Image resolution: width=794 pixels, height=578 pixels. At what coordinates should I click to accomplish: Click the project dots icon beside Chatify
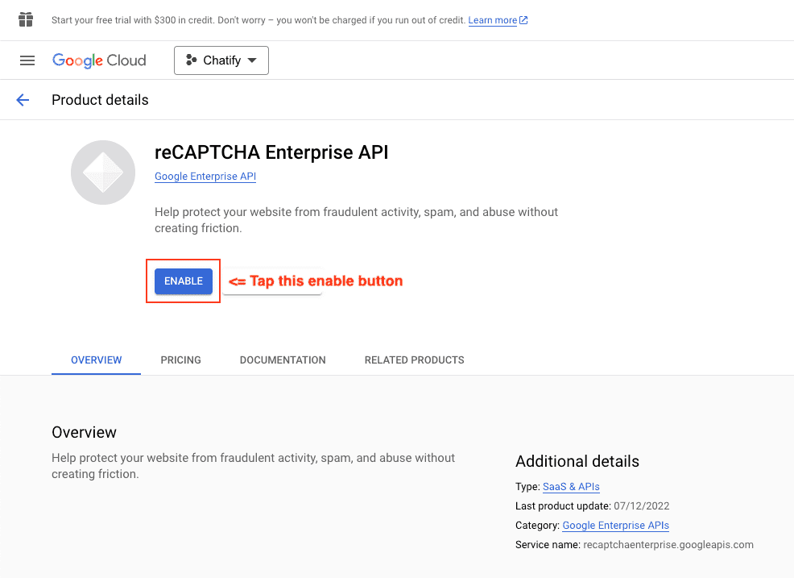pyautogui.click(x=191, y=60)
